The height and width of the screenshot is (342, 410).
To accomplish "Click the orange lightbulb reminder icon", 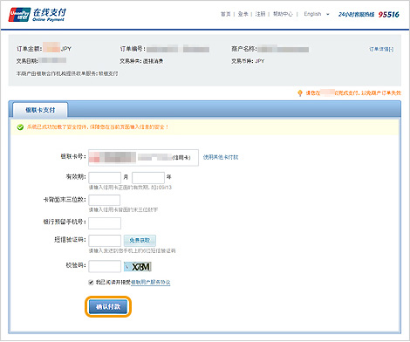I will 300,93.
